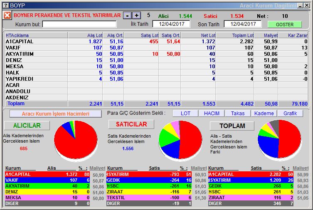The width and height of the screenshot is (313, 210).
Task: Select the HALK row in the table
Action: click(156, 73)
